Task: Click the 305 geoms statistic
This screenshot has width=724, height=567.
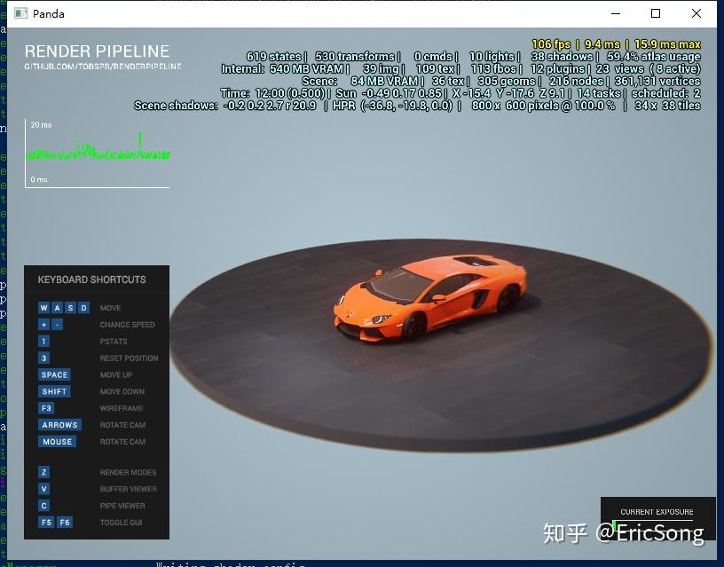Action: (x=507, y=82)
